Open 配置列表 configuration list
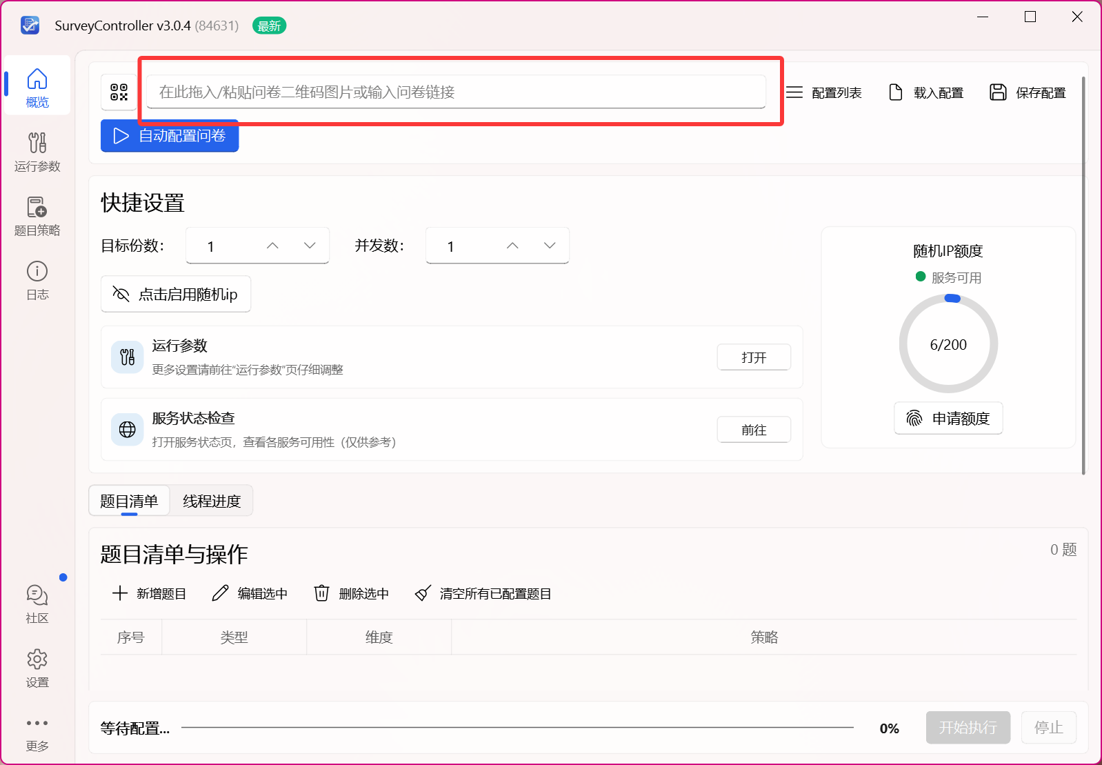The height and width of the screenshot is (765, 1102). (x=824, y=92)
